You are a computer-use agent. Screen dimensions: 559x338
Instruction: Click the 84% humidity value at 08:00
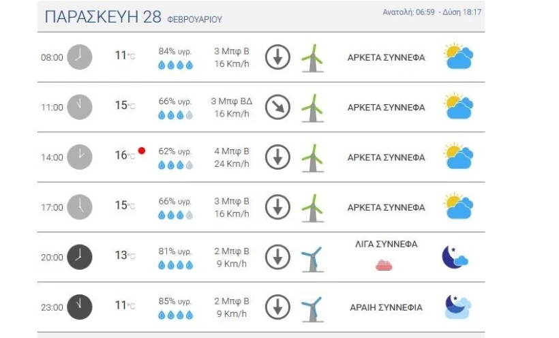pyautogui.click(x=175, y=51)
